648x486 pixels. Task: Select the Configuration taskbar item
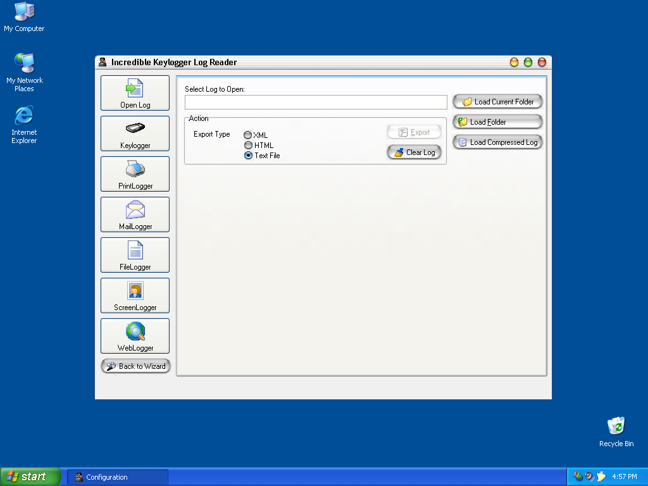click(x=118, y=477)
